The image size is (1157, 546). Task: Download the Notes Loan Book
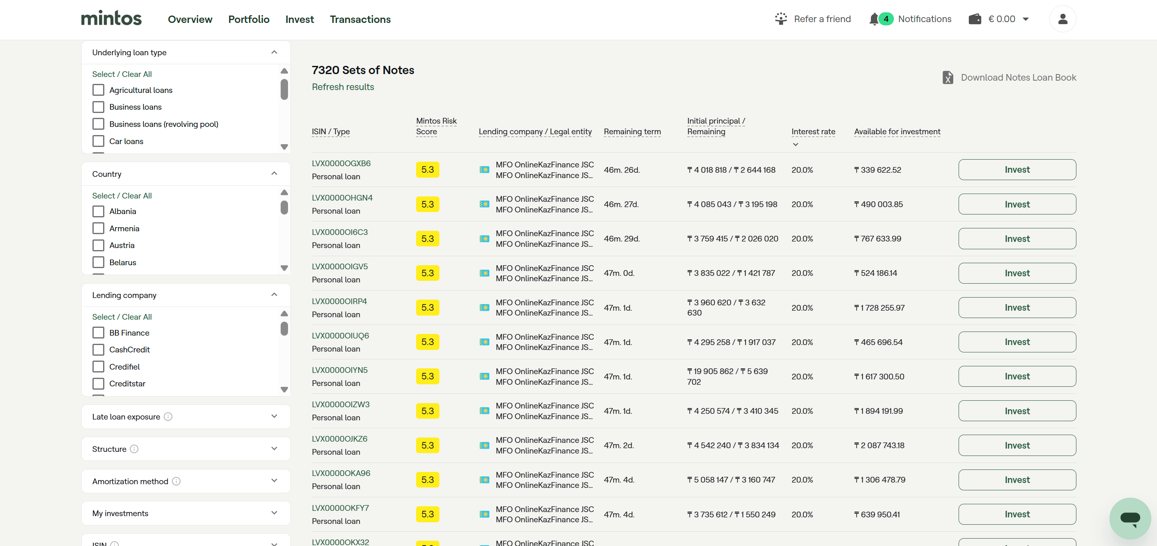(x=1018, y=77)
